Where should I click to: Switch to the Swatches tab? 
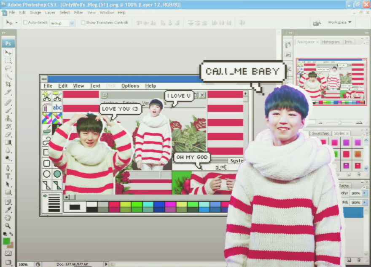(320, 133)
